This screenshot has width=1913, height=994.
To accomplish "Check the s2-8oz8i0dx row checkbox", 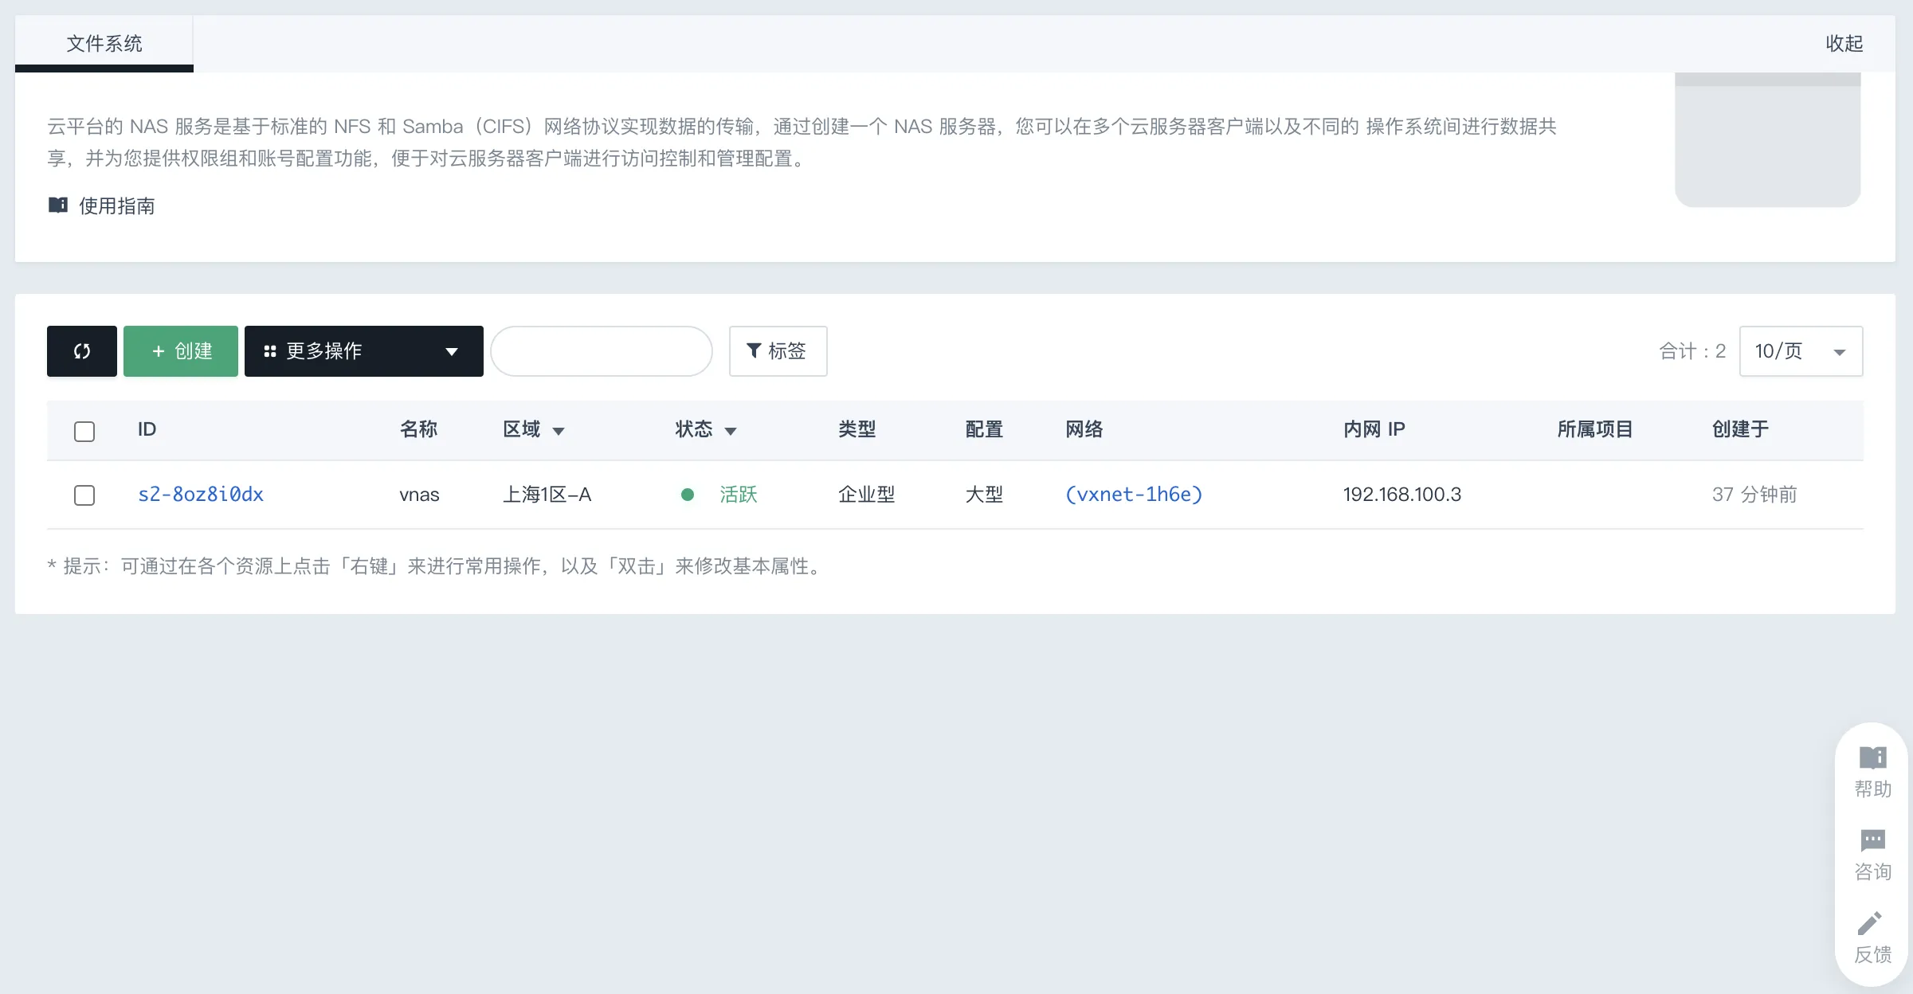I will click(x=84, y=495).
